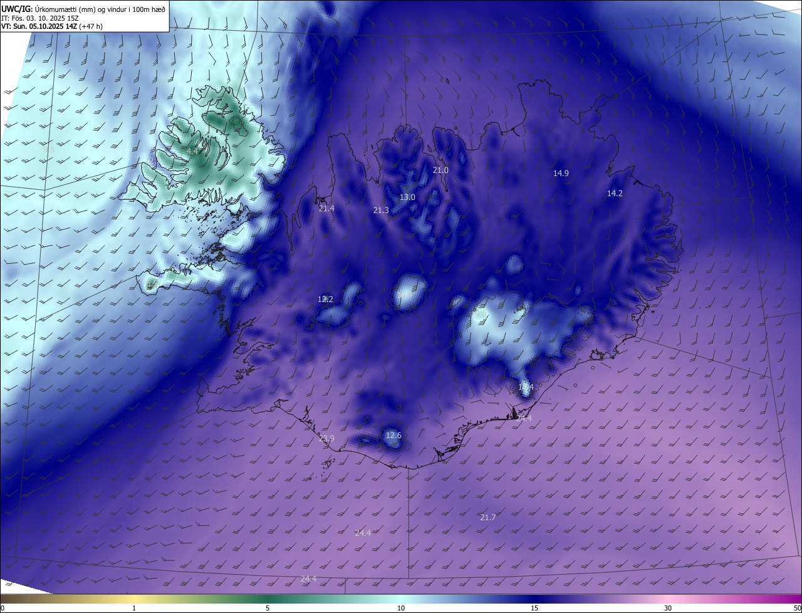Click the 10 tick on the color scale
Image resolution: width=802 pixels, height=613 pixels.
coord(401,608)
